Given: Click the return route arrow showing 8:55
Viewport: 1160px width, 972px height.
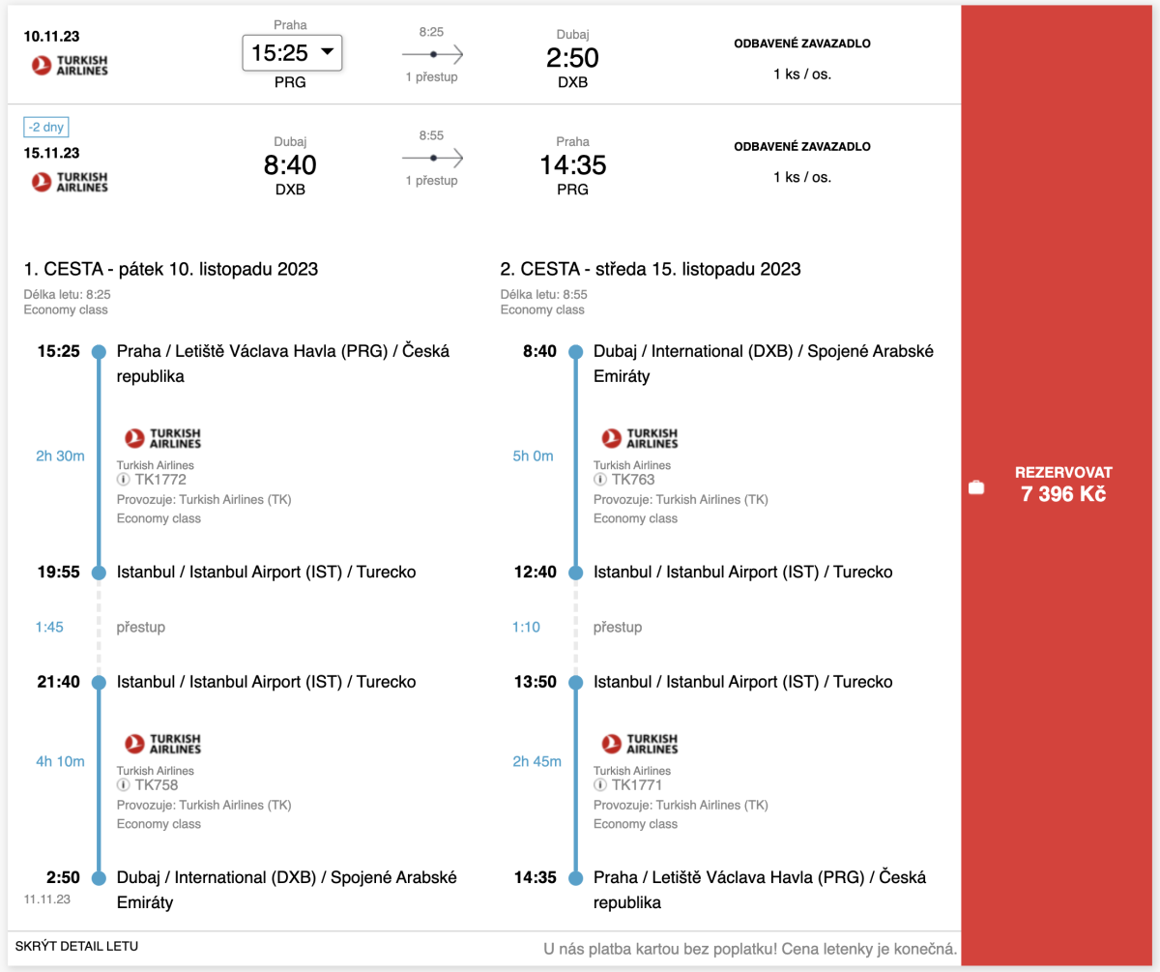Looking at the screenshot, I should coord(432,158).
